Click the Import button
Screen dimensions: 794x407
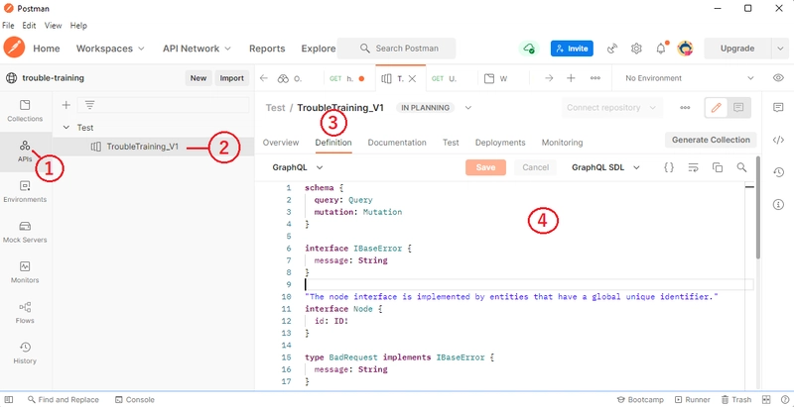coord(231,78)
